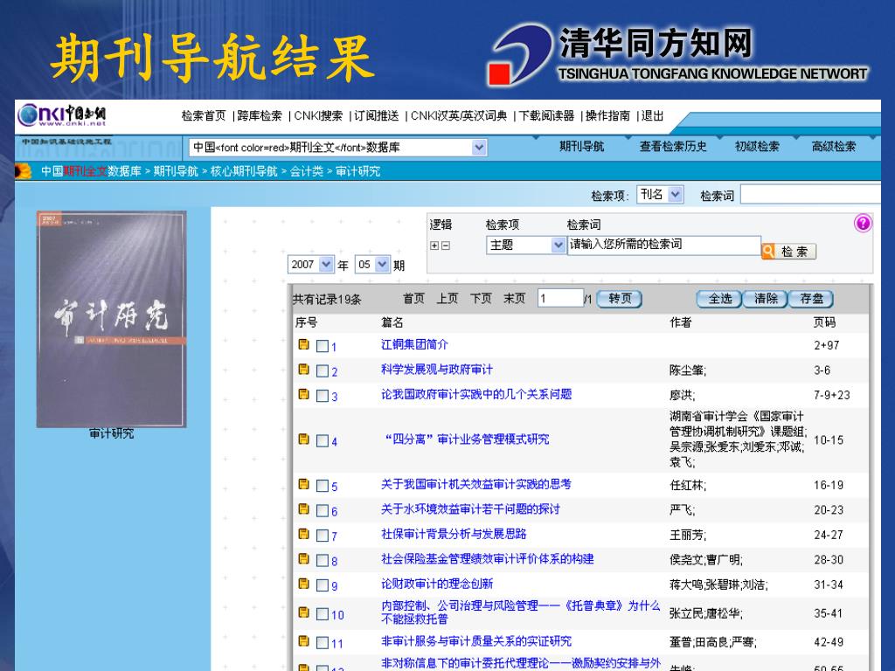Screen dimensions: 895x671
Task: Click the 审计研究 journal cover thumbnail
Action: [x=111, y=319]
